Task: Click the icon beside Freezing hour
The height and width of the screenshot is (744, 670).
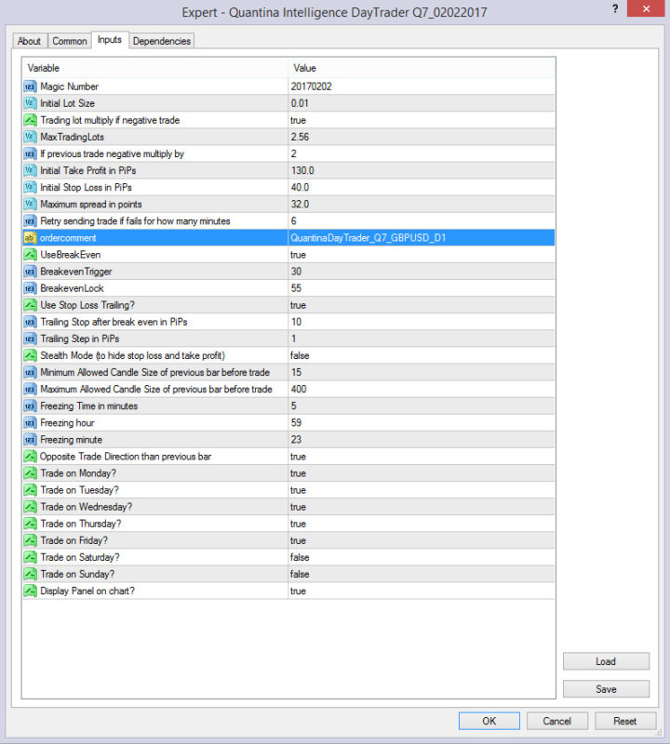Action: click(30, 423)
